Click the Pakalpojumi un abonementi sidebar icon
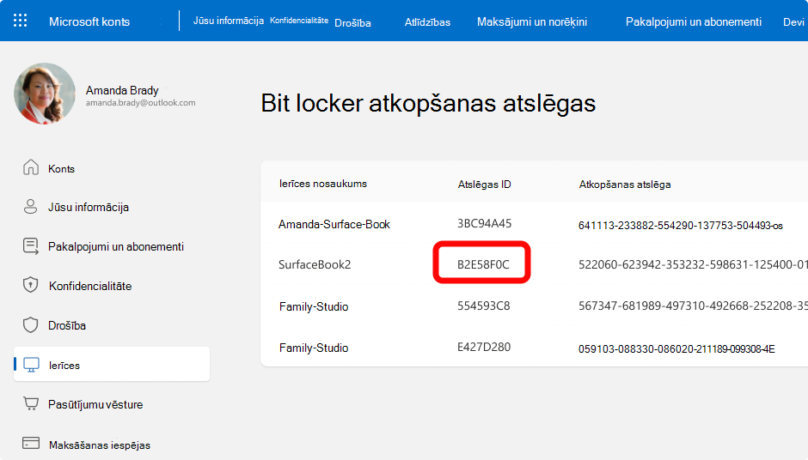808x460 pixels. pyautogui.click(x=31, y=246)
